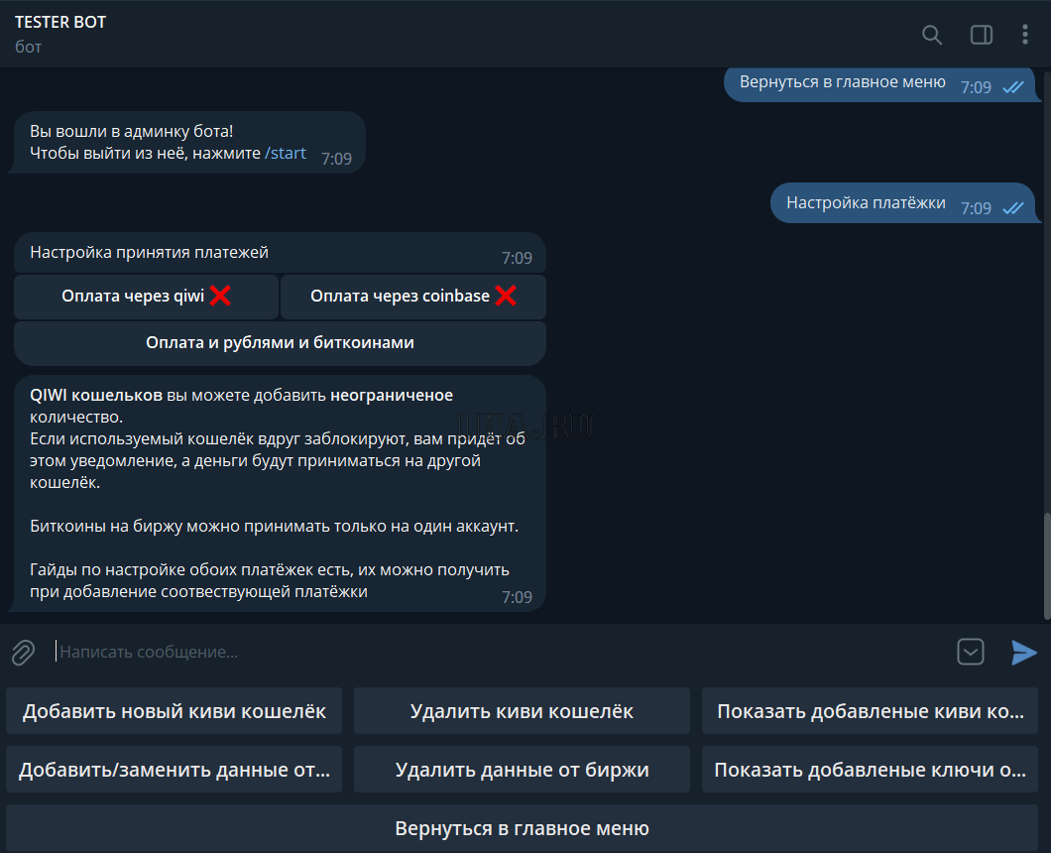Open the chat search magnifier icon

pos(931,35)
